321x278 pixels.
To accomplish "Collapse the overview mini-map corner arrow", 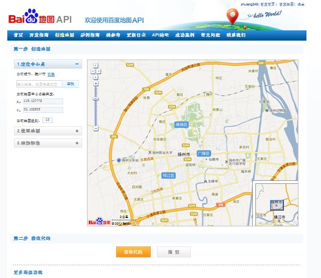I will pos(296,224).
